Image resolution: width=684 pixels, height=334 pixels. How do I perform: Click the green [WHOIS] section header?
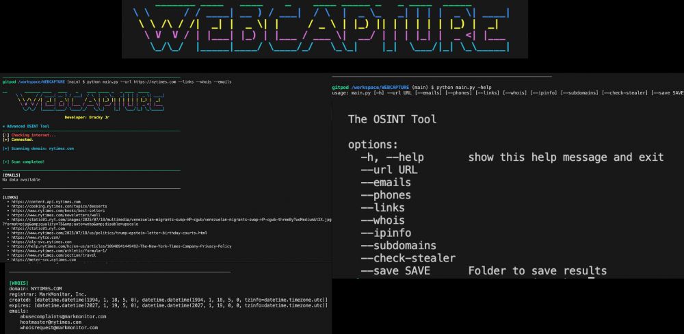(x=18, y=283)
